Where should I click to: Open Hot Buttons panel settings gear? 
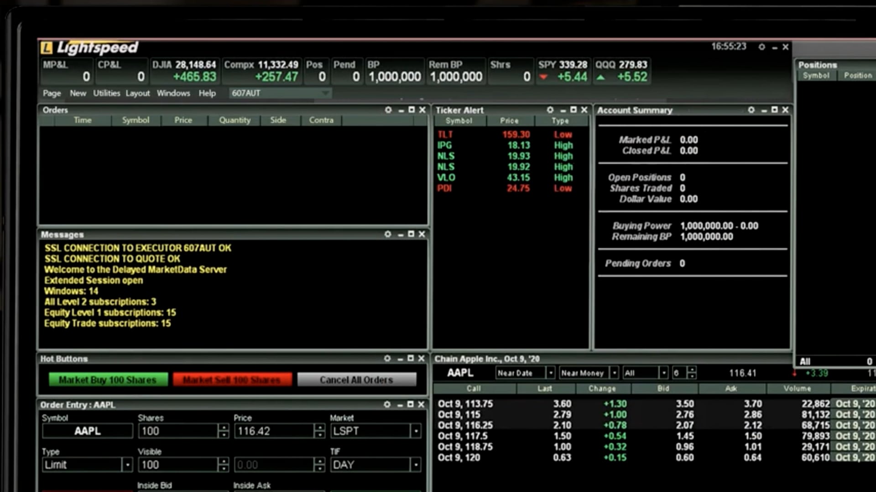387,359
